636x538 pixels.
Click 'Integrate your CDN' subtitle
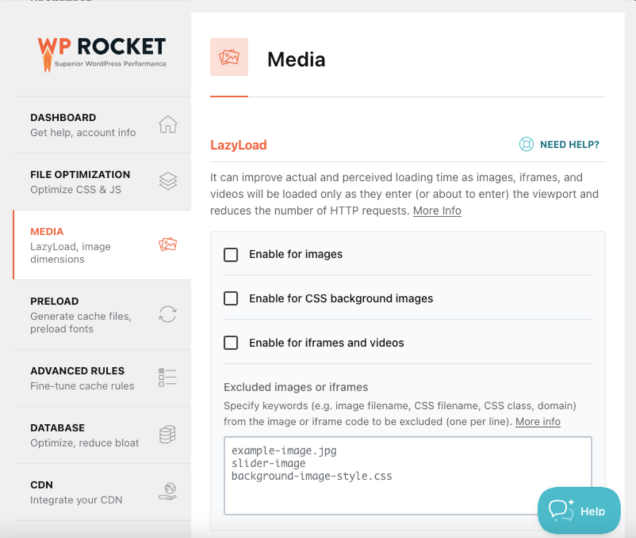click(x=76, y=500)
